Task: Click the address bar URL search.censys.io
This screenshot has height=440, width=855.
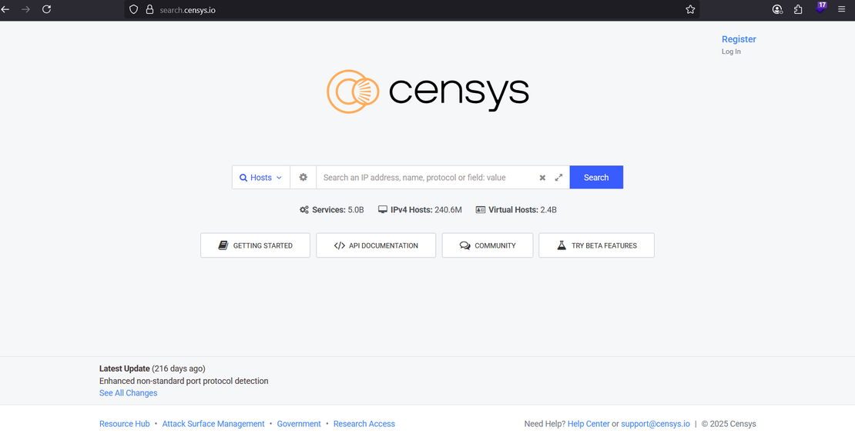Action: click(x=188, y=10)
